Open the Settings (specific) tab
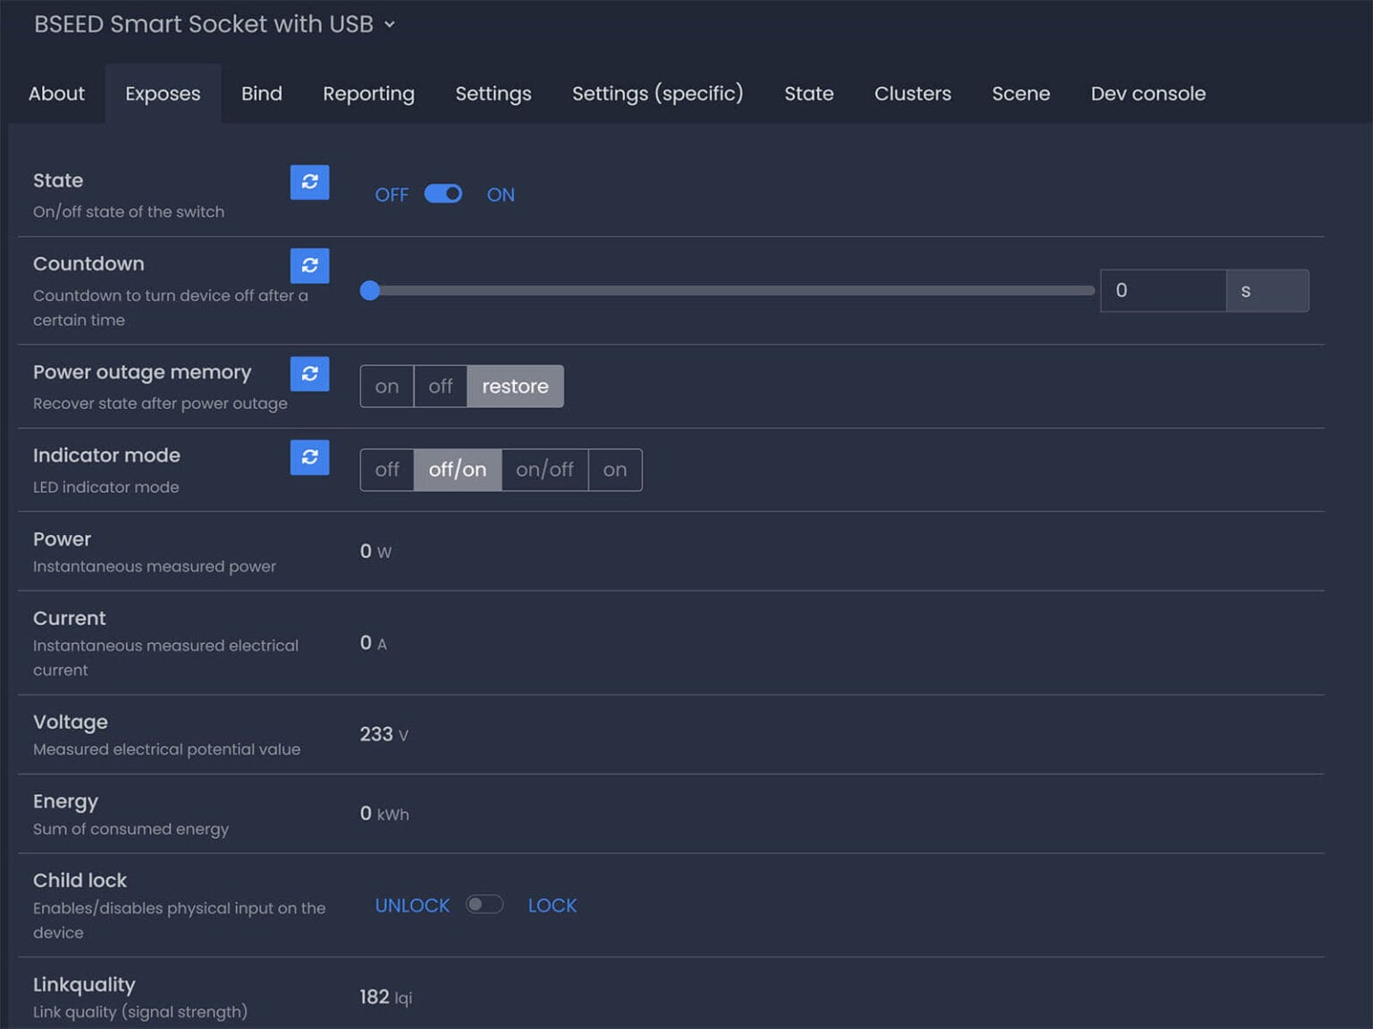This screenshot has height=1029, width=1373. [657, 94]
